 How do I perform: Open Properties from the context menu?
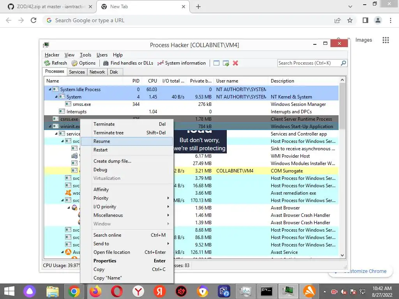point(127,261)
